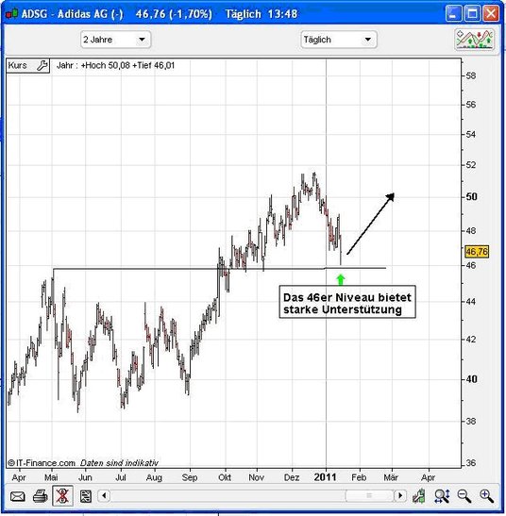Click the horizontal zoom magnifier with arrows
The image size is (506, 516).
[x=442, y=496]
